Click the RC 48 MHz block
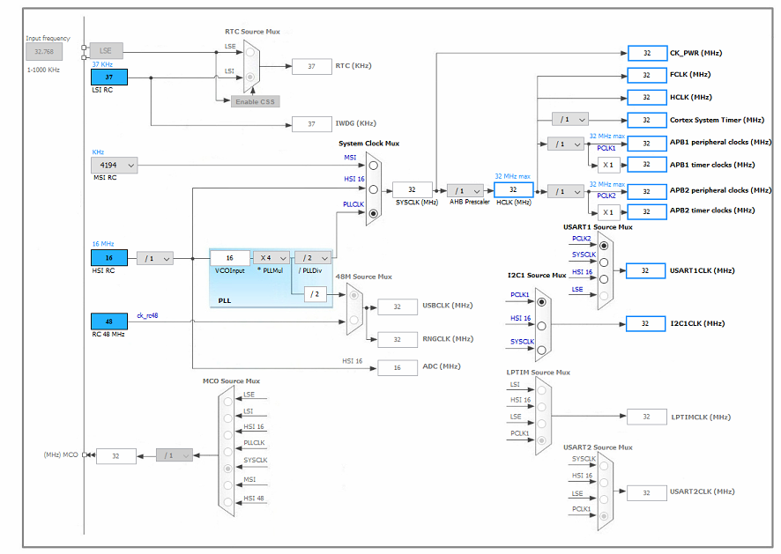 (x=109, y=321)
